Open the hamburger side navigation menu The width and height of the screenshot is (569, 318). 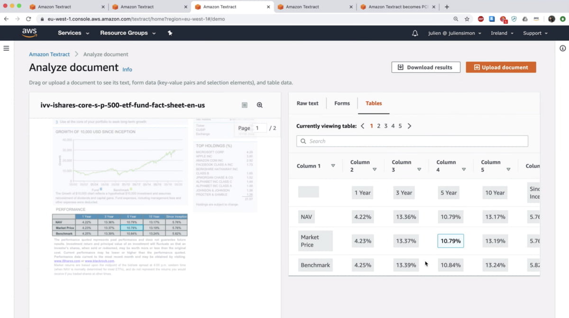(x=6, y=48)
